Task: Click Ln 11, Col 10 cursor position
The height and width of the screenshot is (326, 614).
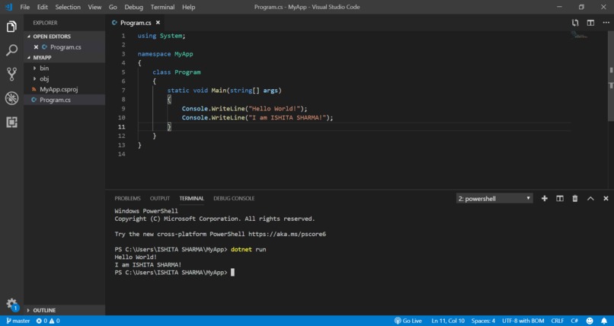Action: [x=448, y=321]
